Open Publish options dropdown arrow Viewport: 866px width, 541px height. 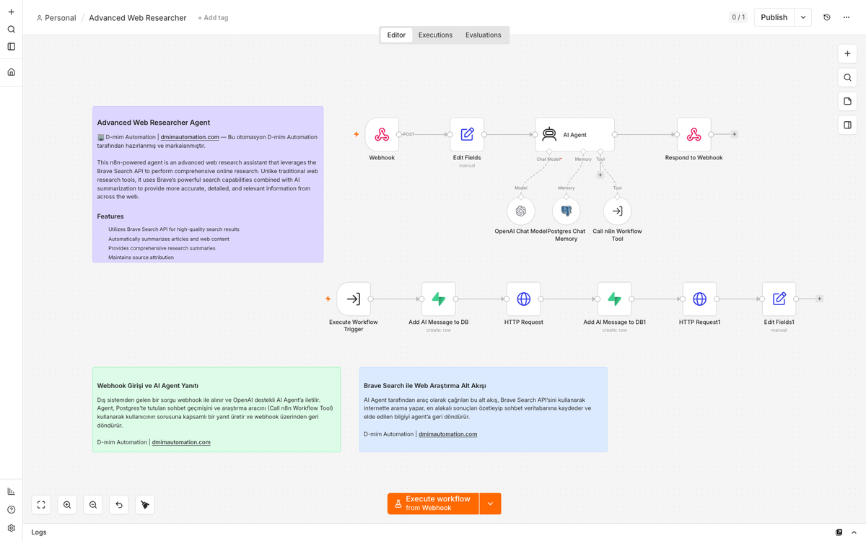click(803, 17)
